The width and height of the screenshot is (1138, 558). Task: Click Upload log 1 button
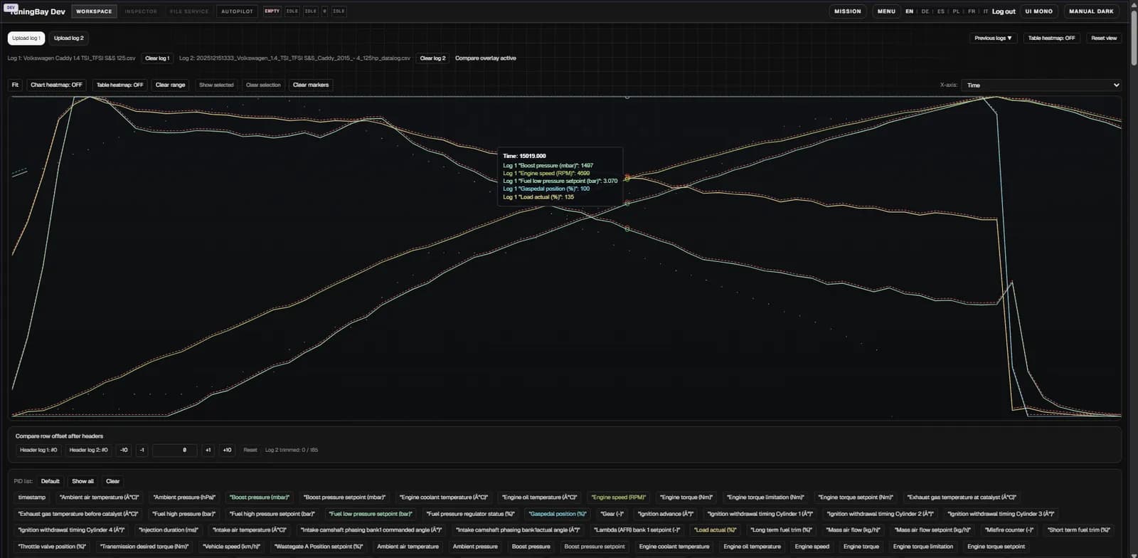(x=26, y=38)
